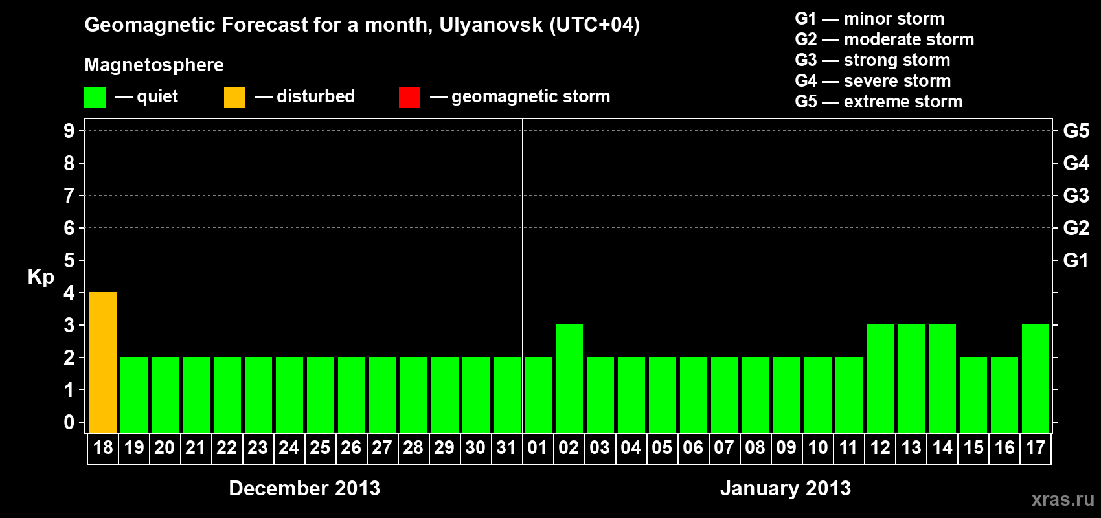Select the green bar for January 12
The height and width of the screenshot is (518, 1101).
coord(880,378)
